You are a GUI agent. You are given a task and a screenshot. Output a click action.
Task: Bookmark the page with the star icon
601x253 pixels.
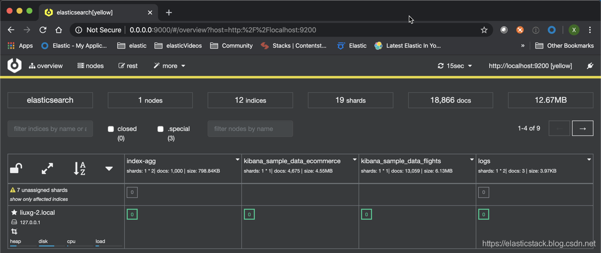(x=484, y=30)
